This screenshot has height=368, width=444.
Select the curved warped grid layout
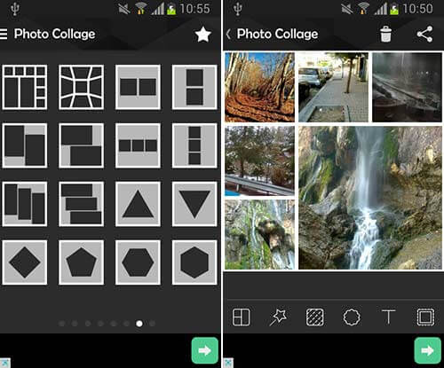click(82, 87)
